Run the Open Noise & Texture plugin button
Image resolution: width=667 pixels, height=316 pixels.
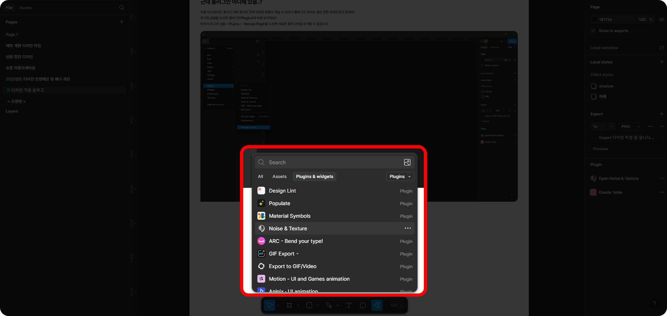[x=618, y=178]
